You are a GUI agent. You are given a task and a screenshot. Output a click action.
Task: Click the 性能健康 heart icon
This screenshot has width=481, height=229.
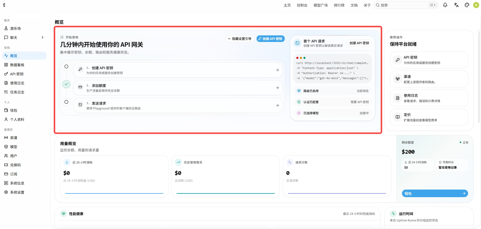click(64, 214)
